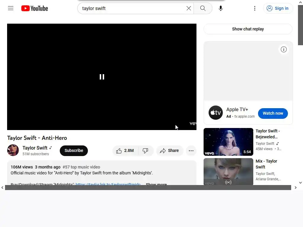This screenshot has height=227, width=303.
Task: Open Taylor Swift channel avatar
Action: tap(13, 150)
